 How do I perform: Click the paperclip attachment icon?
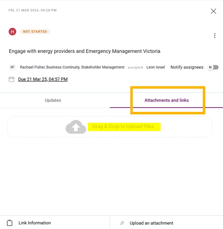coord(122,223)
